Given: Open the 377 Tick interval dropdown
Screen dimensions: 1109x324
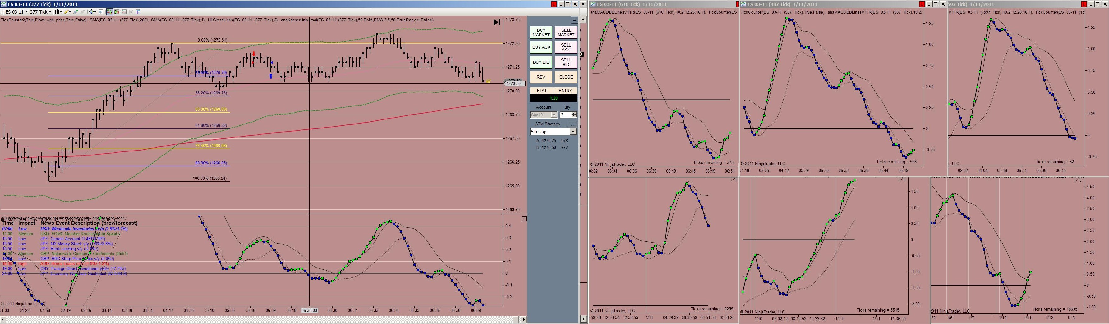Looking at the screenshot, I should 40,12.
